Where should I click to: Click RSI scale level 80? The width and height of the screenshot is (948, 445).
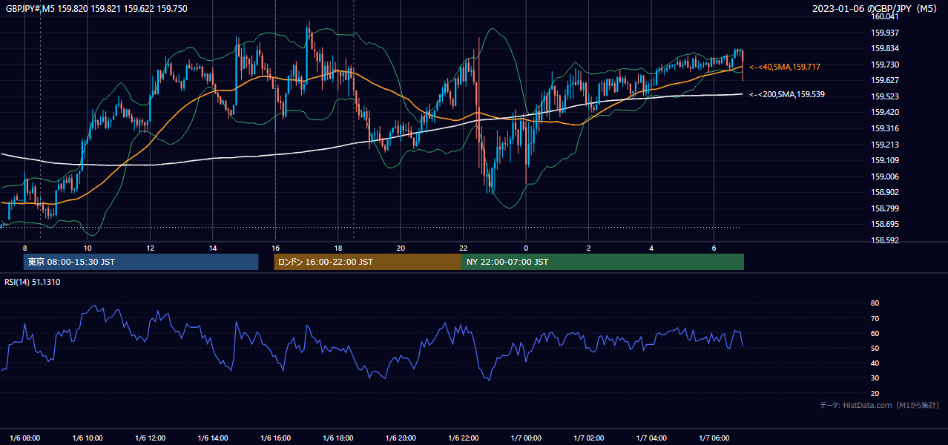[875, 303]
